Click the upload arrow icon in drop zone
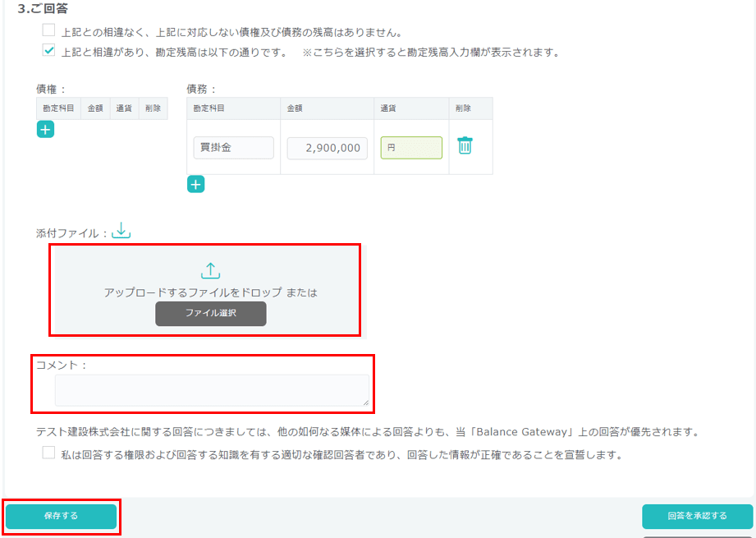 tap(211, 270)
